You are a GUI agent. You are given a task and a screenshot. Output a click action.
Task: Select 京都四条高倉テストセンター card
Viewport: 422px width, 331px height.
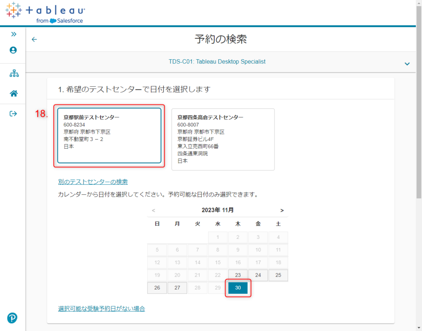(223, 139)
